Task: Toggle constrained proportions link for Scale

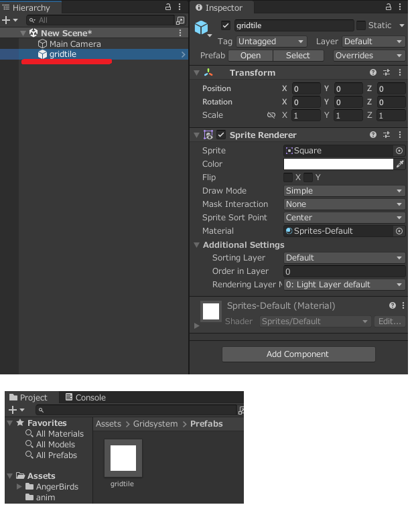Action: tap(271, 115)
